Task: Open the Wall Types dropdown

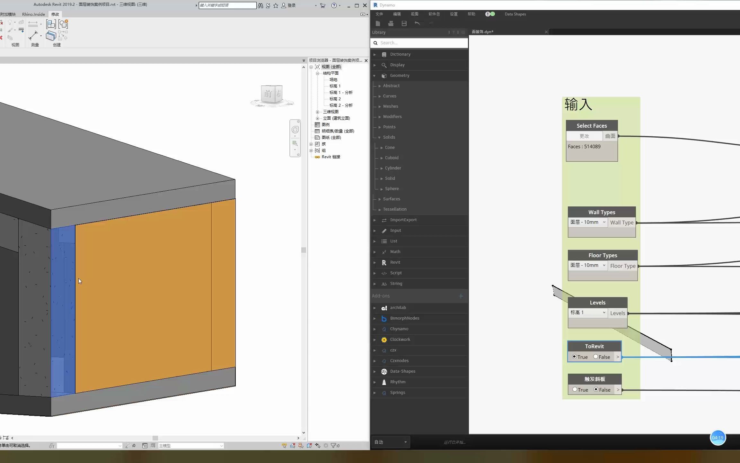Action: tap(588, 222)
